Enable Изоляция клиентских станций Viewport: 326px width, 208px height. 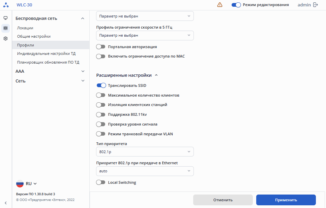tap(101, 105)
